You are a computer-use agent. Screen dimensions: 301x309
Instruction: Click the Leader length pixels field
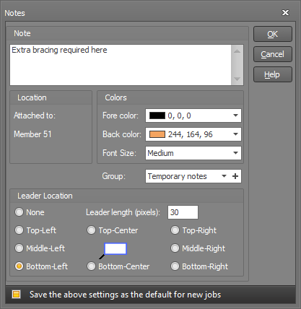tap(183, 212)
